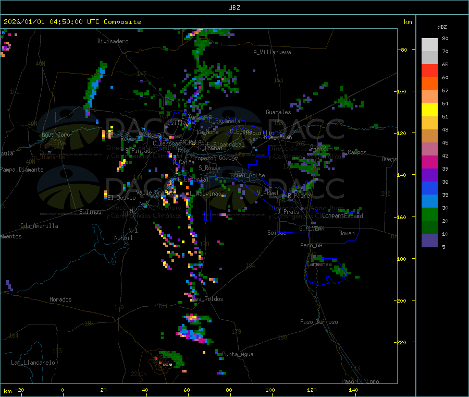Click the magenta 39–42 dBZ legend swatch

(x=429, y=162)
